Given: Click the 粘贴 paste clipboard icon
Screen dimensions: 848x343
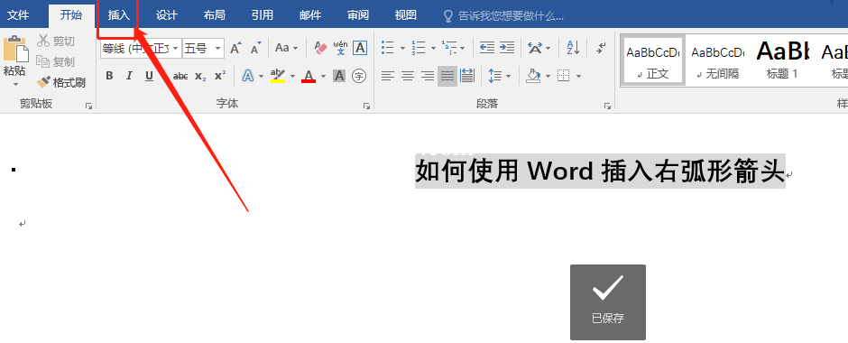Looking at the screenshot, I should tap(15, 49).
